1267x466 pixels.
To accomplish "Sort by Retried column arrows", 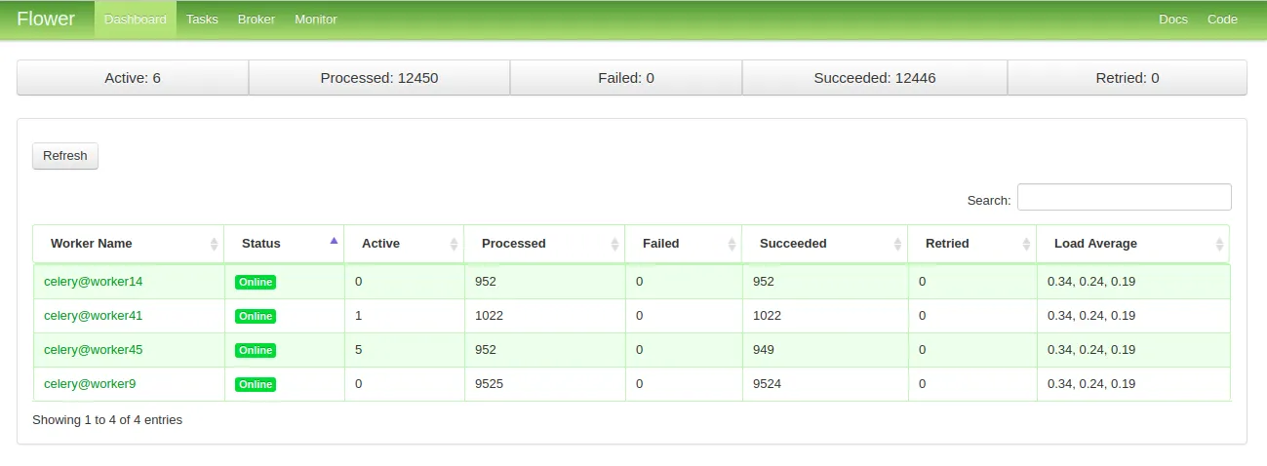I will pyautogui.click(x=1026, y=244).
